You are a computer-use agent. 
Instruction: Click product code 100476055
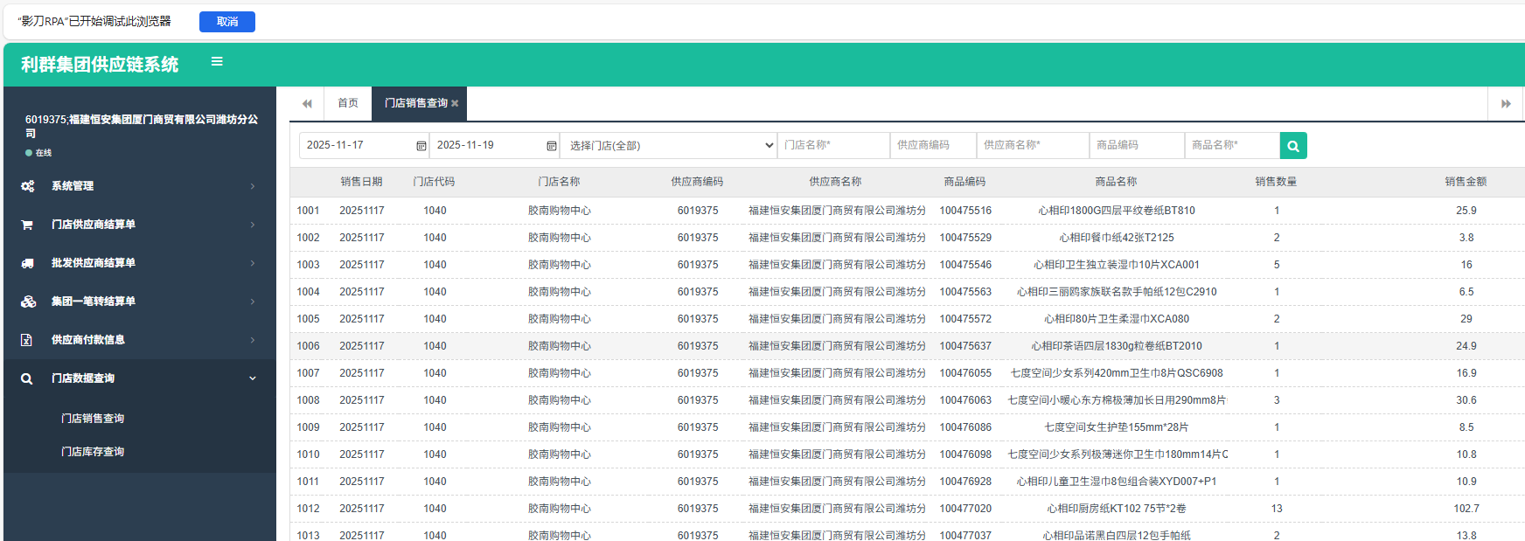click(x=965, y=373)
